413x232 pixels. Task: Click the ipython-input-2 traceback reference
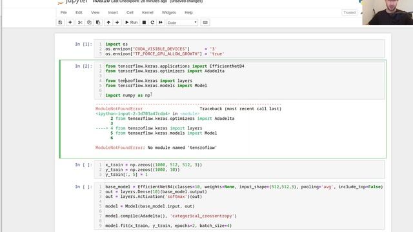132,113
